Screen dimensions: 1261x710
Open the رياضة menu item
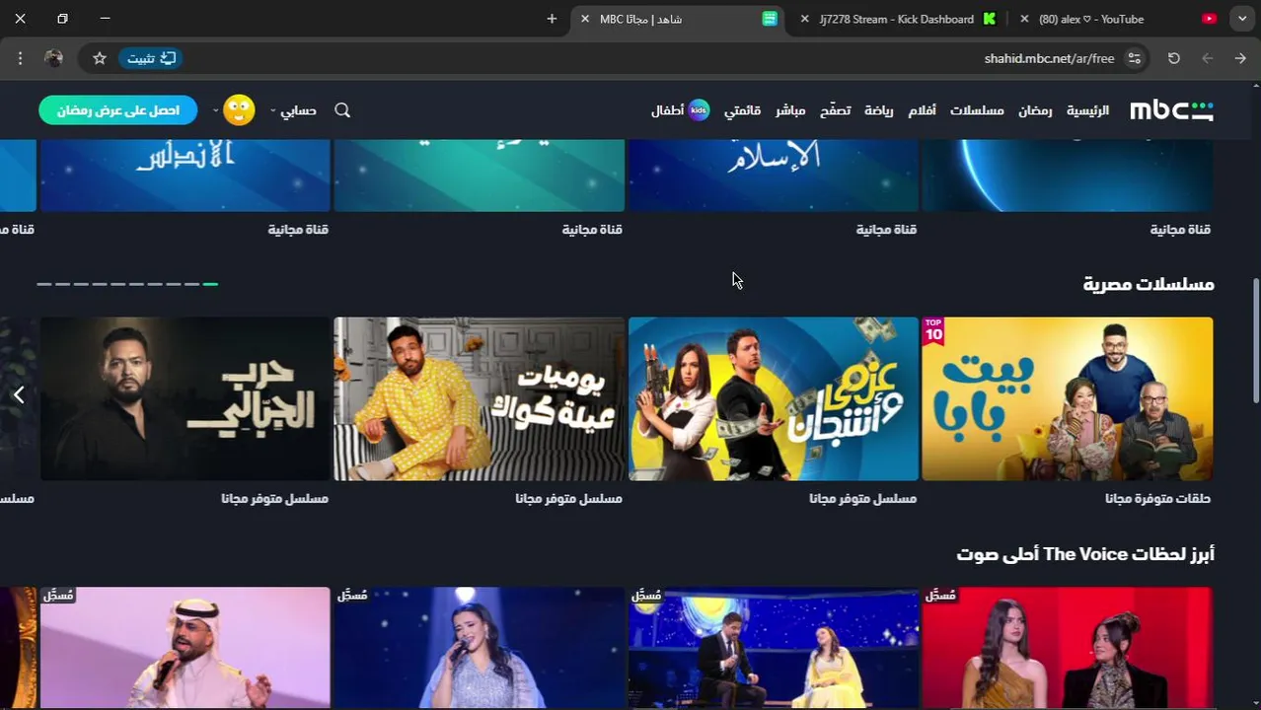pos(879,110)
